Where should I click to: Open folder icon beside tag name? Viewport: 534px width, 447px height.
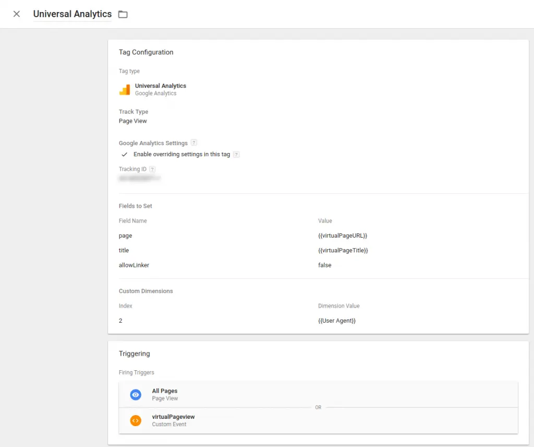coord(123,14)
